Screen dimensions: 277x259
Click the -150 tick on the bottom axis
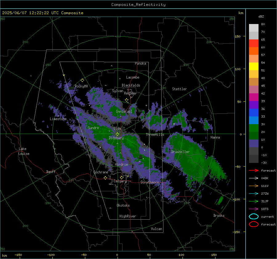click(x=18, y=255)
